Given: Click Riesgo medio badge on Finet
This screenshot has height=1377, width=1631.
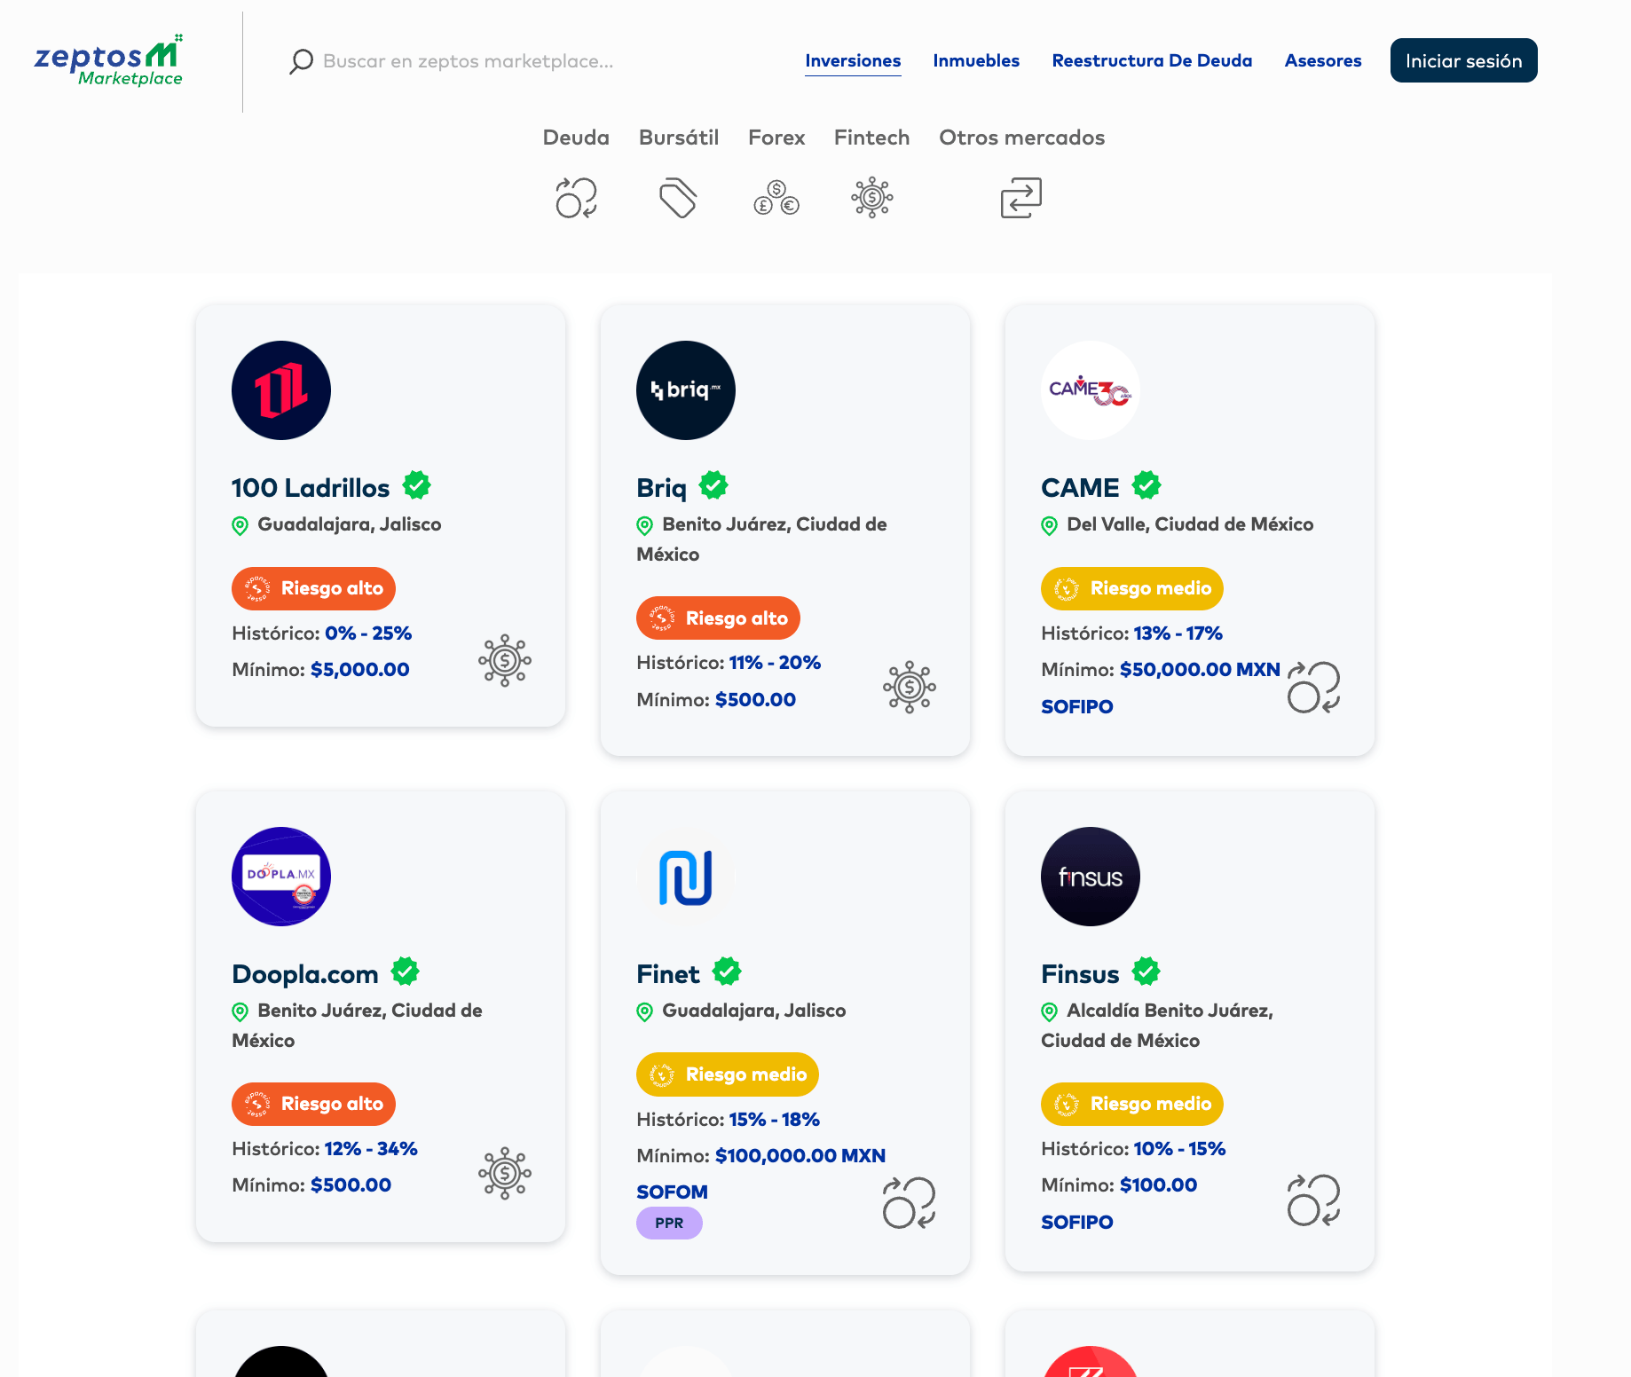Looking at the screenshot, I should (x=728, y=1074).
